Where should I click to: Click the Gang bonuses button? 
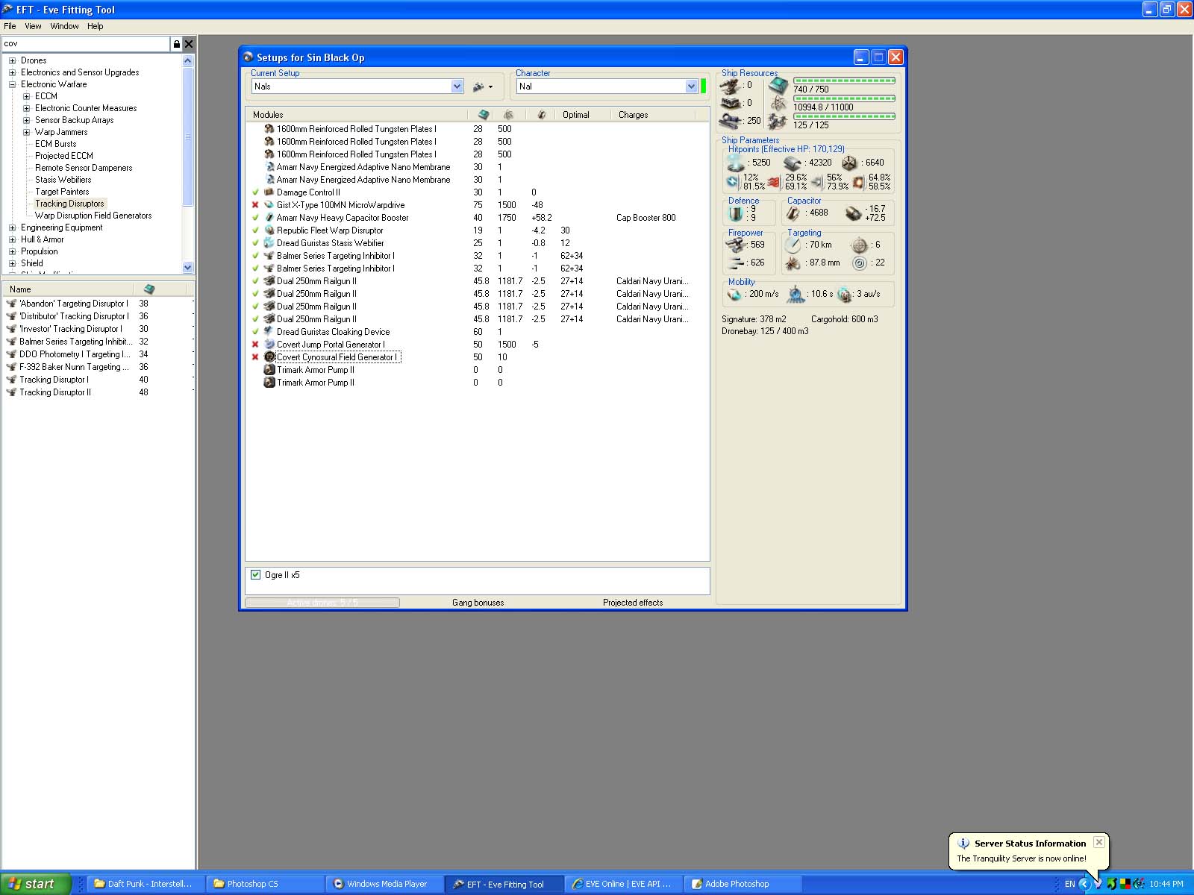478,603
